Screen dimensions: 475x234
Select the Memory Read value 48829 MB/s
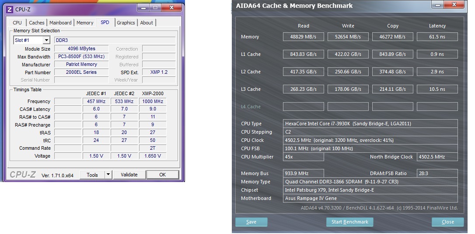(x=303, y=37)
